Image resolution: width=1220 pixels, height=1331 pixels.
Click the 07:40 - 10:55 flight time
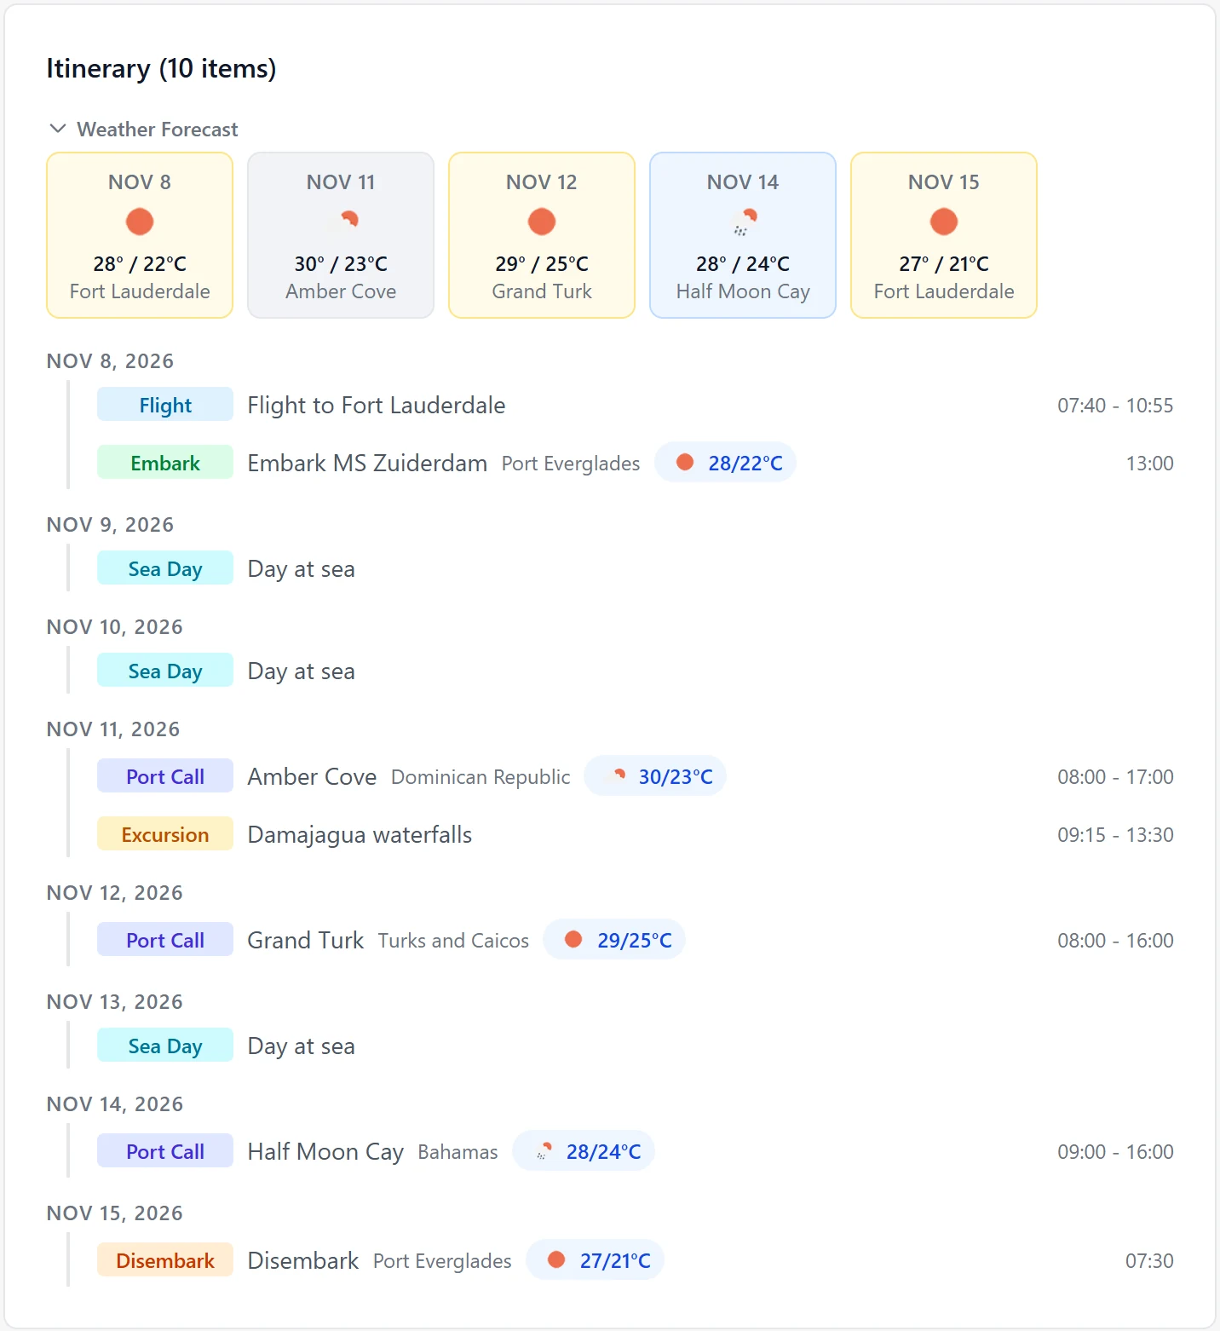tap(1115, 405)
